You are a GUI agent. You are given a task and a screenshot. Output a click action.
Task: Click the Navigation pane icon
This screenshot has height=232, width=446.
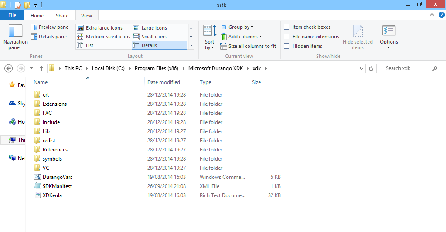tap(15, 32)
